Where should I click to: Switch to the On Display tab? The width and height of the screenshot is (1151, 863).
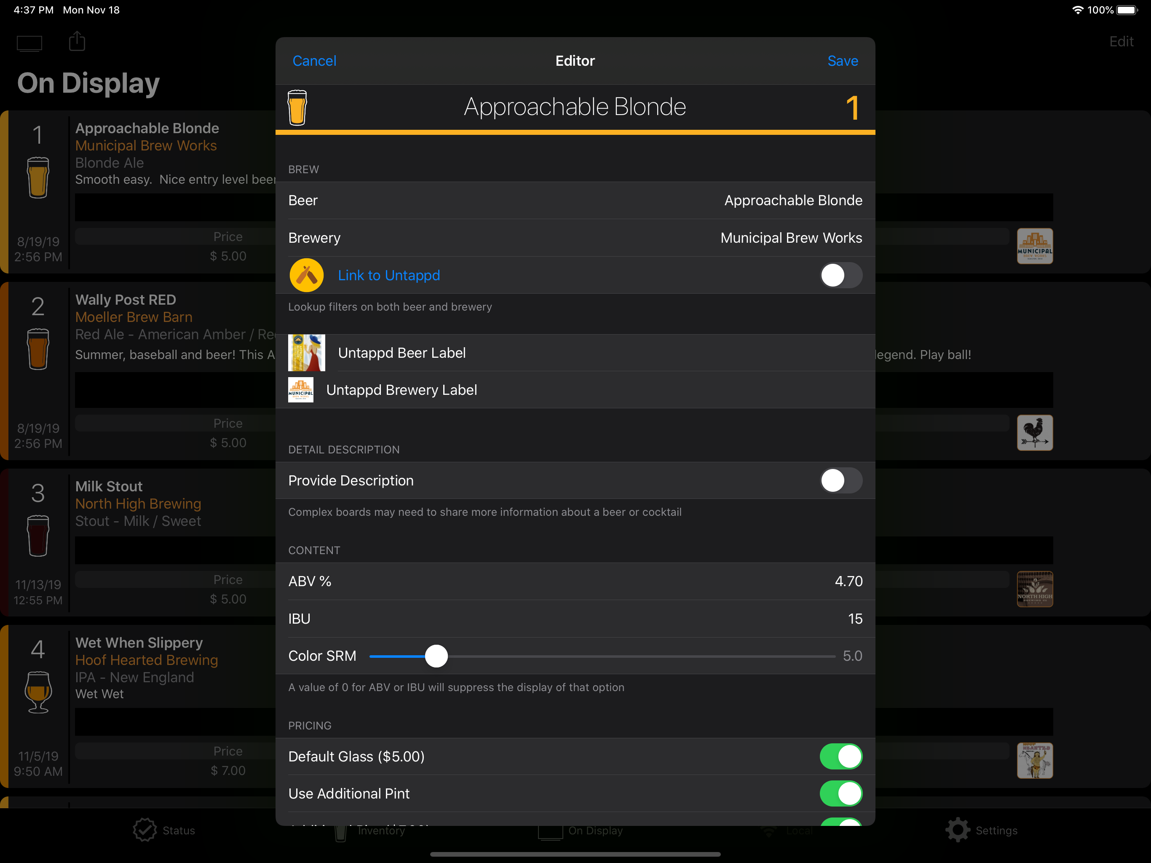pyautogui.click(x=581, y=831)
